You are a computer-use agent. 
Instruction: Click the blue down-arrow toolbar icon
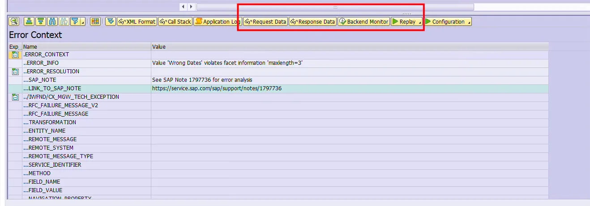coord(111,21)
